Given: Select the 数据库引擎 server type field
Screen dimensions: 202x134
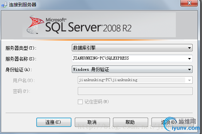Looking at the screenshot, I should coord(132,48).
